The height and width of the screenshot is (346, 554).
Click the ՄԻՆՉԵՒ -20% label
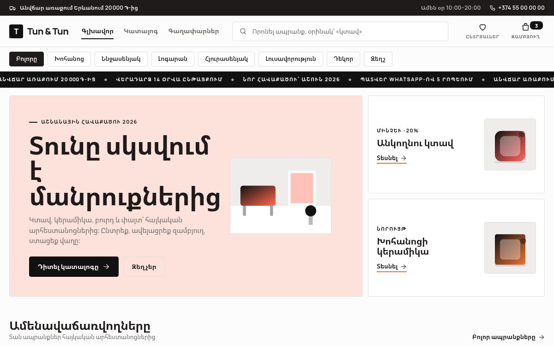(397, 131)
